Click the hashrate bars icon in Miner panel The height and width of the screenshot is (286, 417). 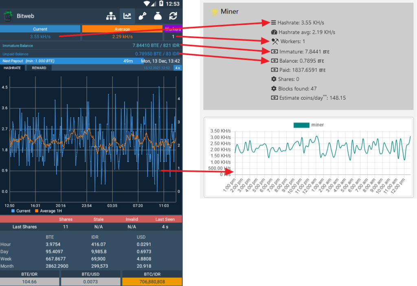pyautogui.click(x=273, y=23)
